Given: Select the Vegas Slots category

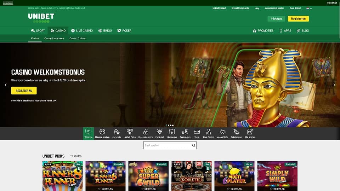Looking at the screenshot, I should pyautogui.click(x=222, y=133).
